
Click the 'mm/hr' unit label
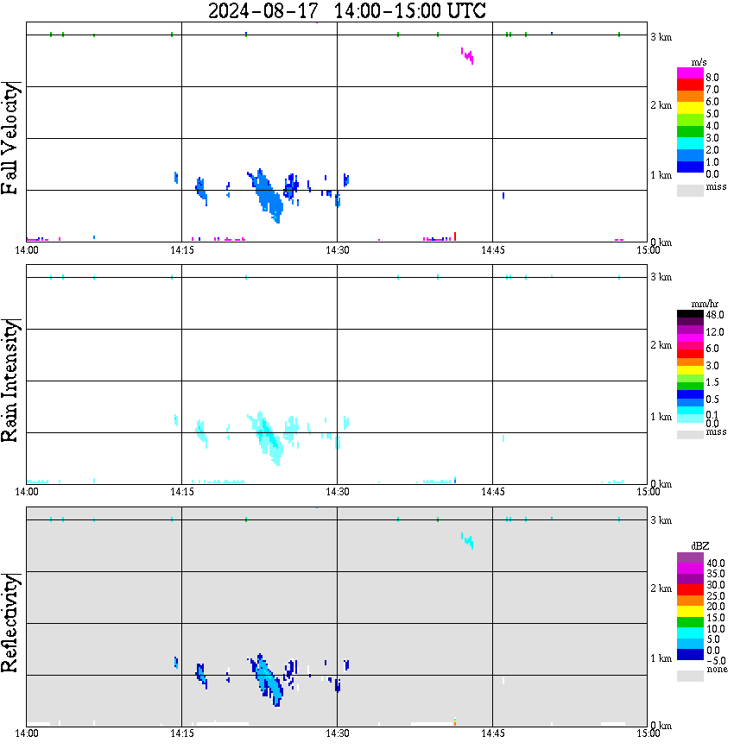[705, 304]
